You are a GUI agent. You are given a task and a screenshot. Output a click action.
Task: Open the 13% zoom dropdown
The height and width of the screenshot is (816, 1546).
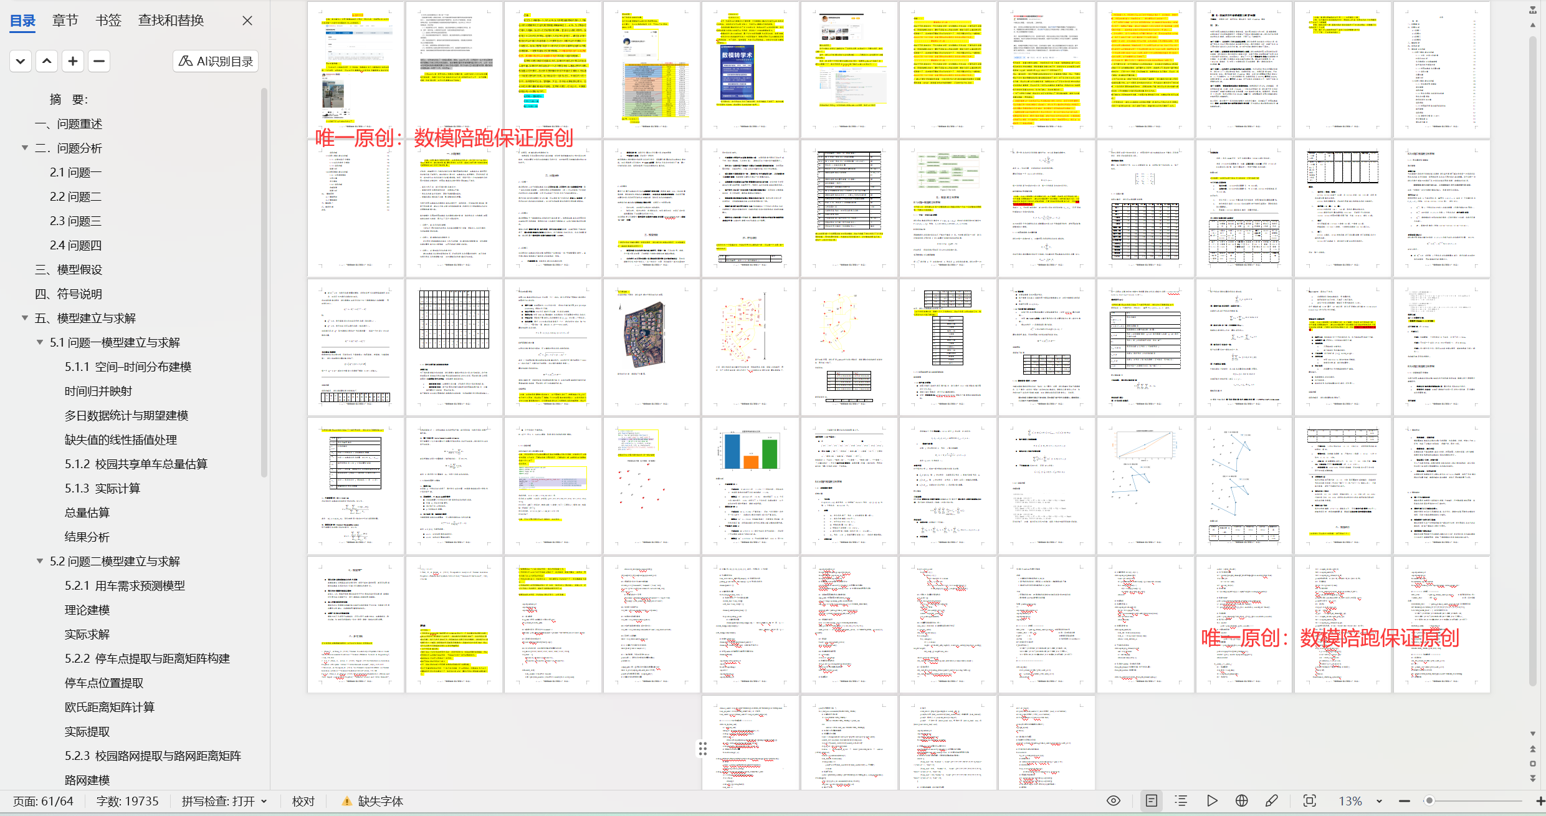click(x=1379, y=801)
